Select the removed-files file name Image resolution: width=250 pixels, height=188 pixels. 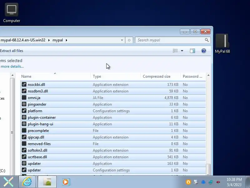click(x=39, y=144)
